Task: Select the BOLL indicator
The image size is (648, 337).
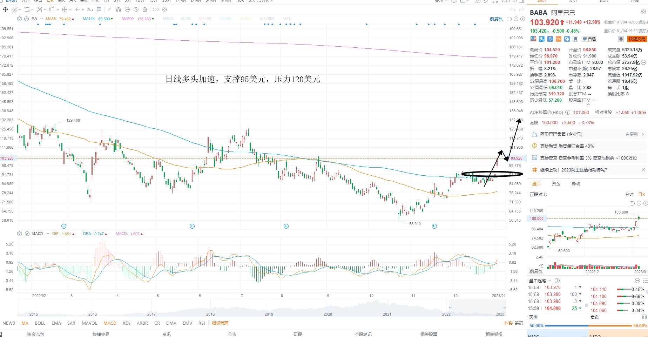Action: point(40,323)
